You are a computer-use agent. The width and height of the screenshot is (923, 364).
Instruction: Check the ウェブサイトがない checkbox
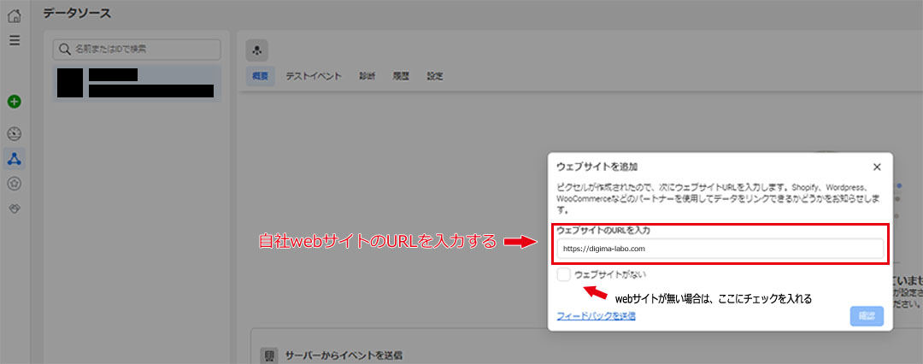[563, 274]
